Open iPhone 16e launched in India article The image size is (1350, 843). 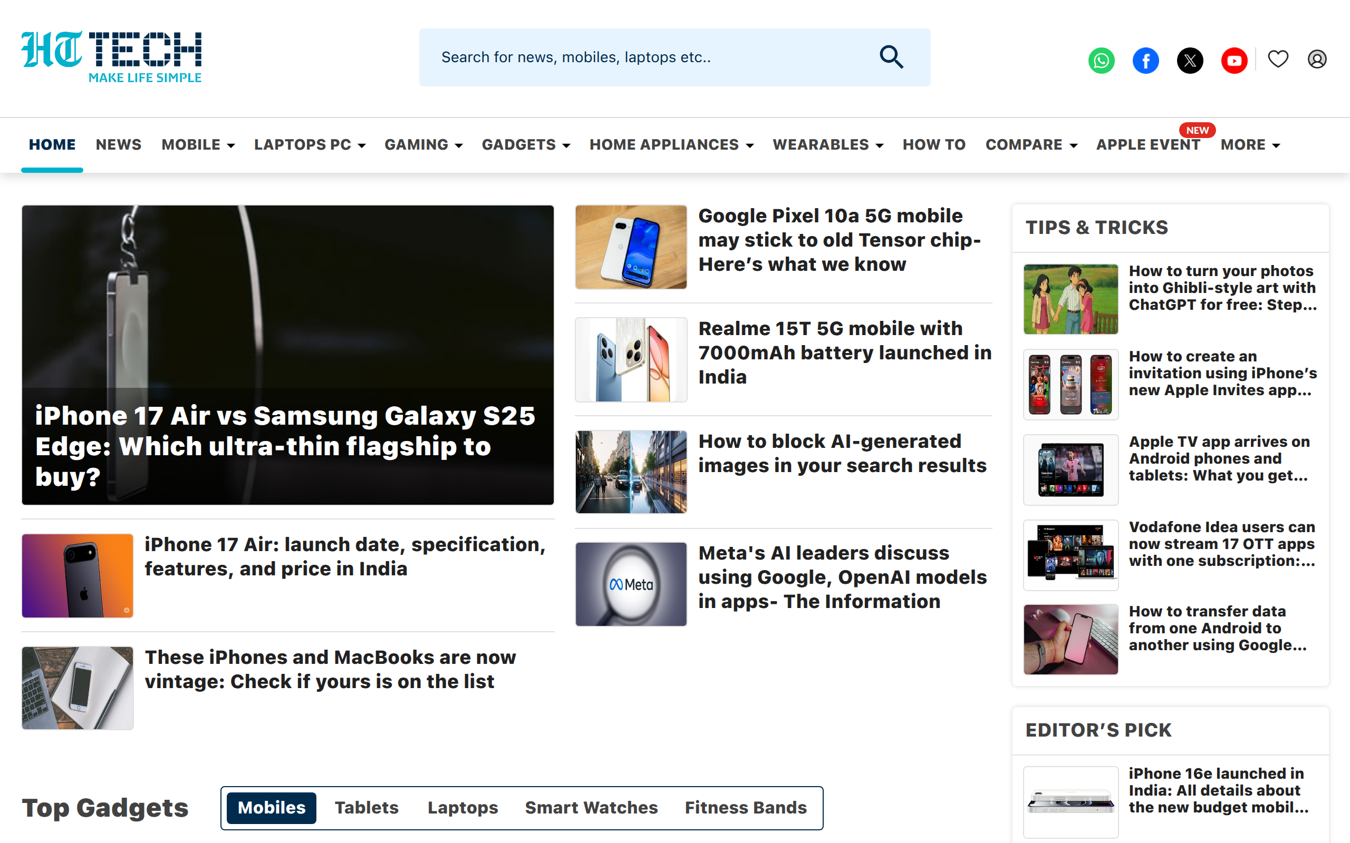tap(1218, 790)
